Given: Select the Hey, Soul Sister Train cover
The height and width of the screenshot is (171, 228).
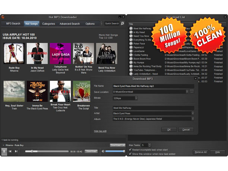Looking at the screenshot, I should 14,91.
